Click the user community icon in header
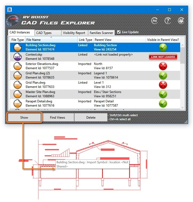The height and width of the screenshot is (202, 193). [181, 21]
